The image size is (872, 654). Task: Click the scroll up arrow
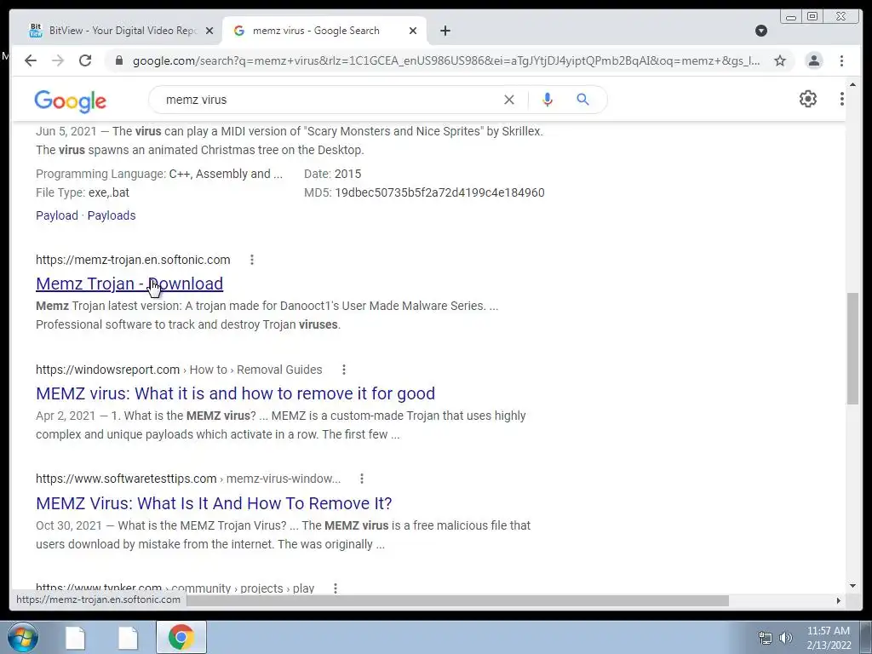coord(852,84)
